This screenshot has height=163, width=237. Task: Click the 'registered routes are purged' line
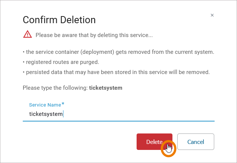(x=62, y=62)
